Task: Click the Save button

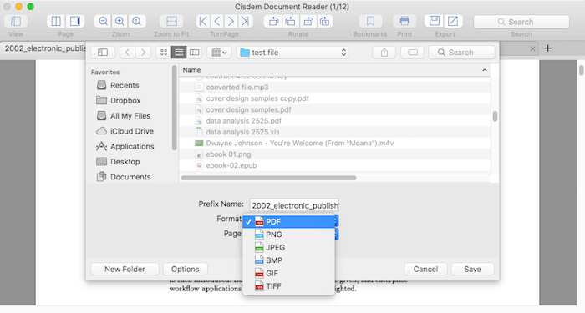Action: click(472, 269)
